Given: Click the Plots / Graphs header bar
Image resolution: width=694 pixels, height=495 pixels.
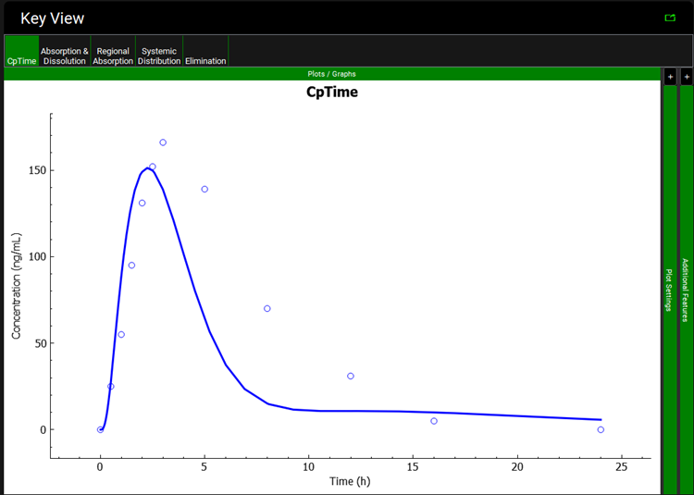Looking at the screenshot, I should coord(331,74).
